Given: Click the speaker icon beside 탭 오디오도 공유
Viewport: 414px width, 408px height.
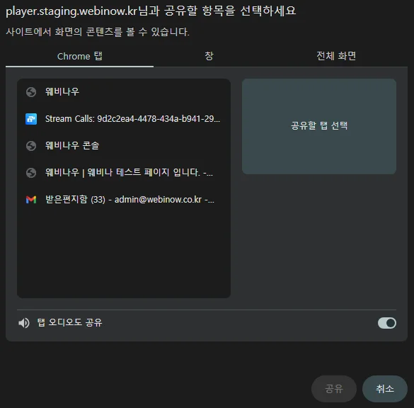Looking at the screenshot, I should 24,323.
